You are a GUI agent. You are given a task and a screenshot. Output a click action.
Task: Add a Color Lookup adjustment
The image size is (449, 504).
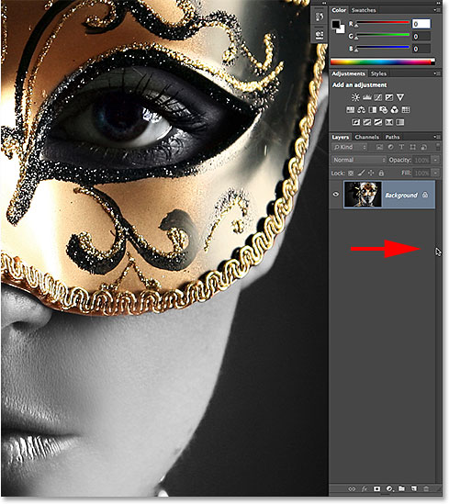[406, 110]
